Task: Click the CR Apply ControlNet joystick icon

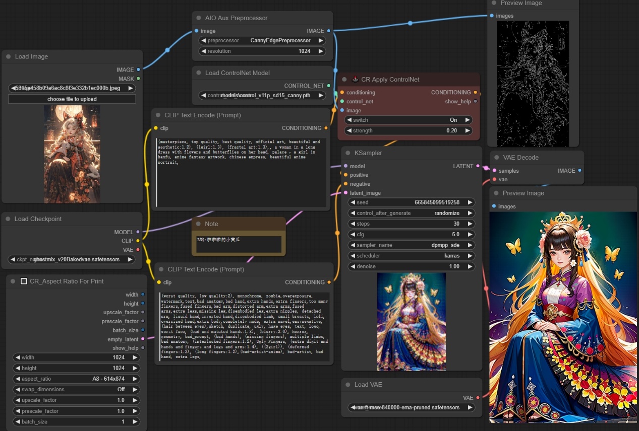Action: pyautogui.click(x=355, y=80)
